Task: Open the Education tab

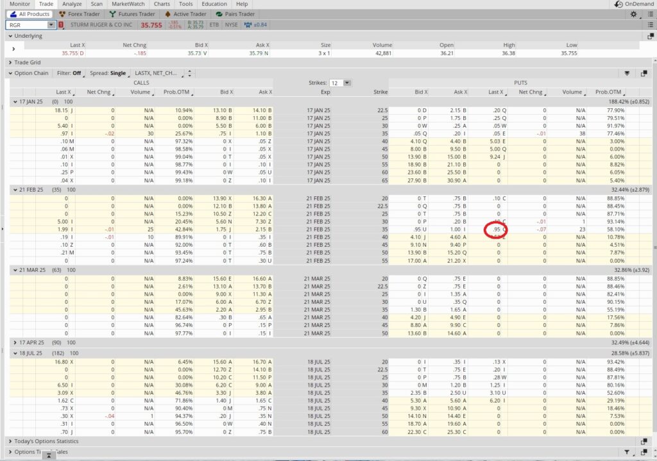Action: [214, 4]
